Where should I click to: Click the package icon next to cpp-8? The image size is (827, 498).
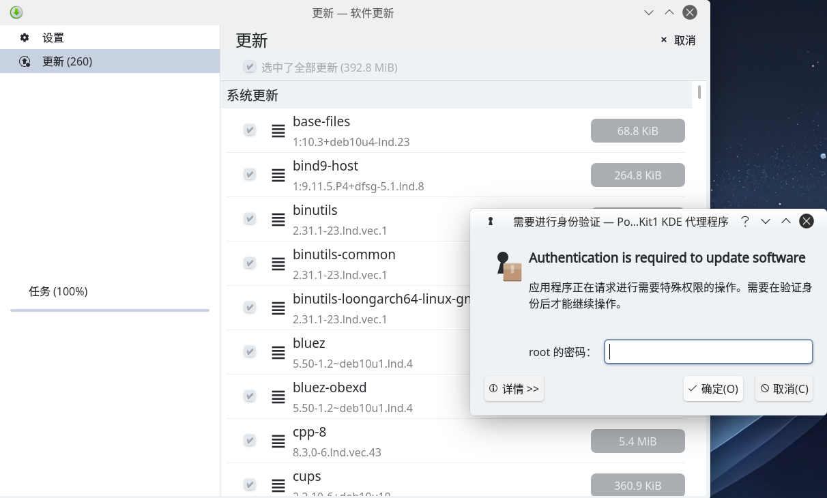point(278,441)
